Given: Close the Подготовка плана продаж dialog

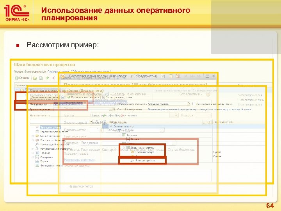Looking at the screenshot, I should (213, 76).
